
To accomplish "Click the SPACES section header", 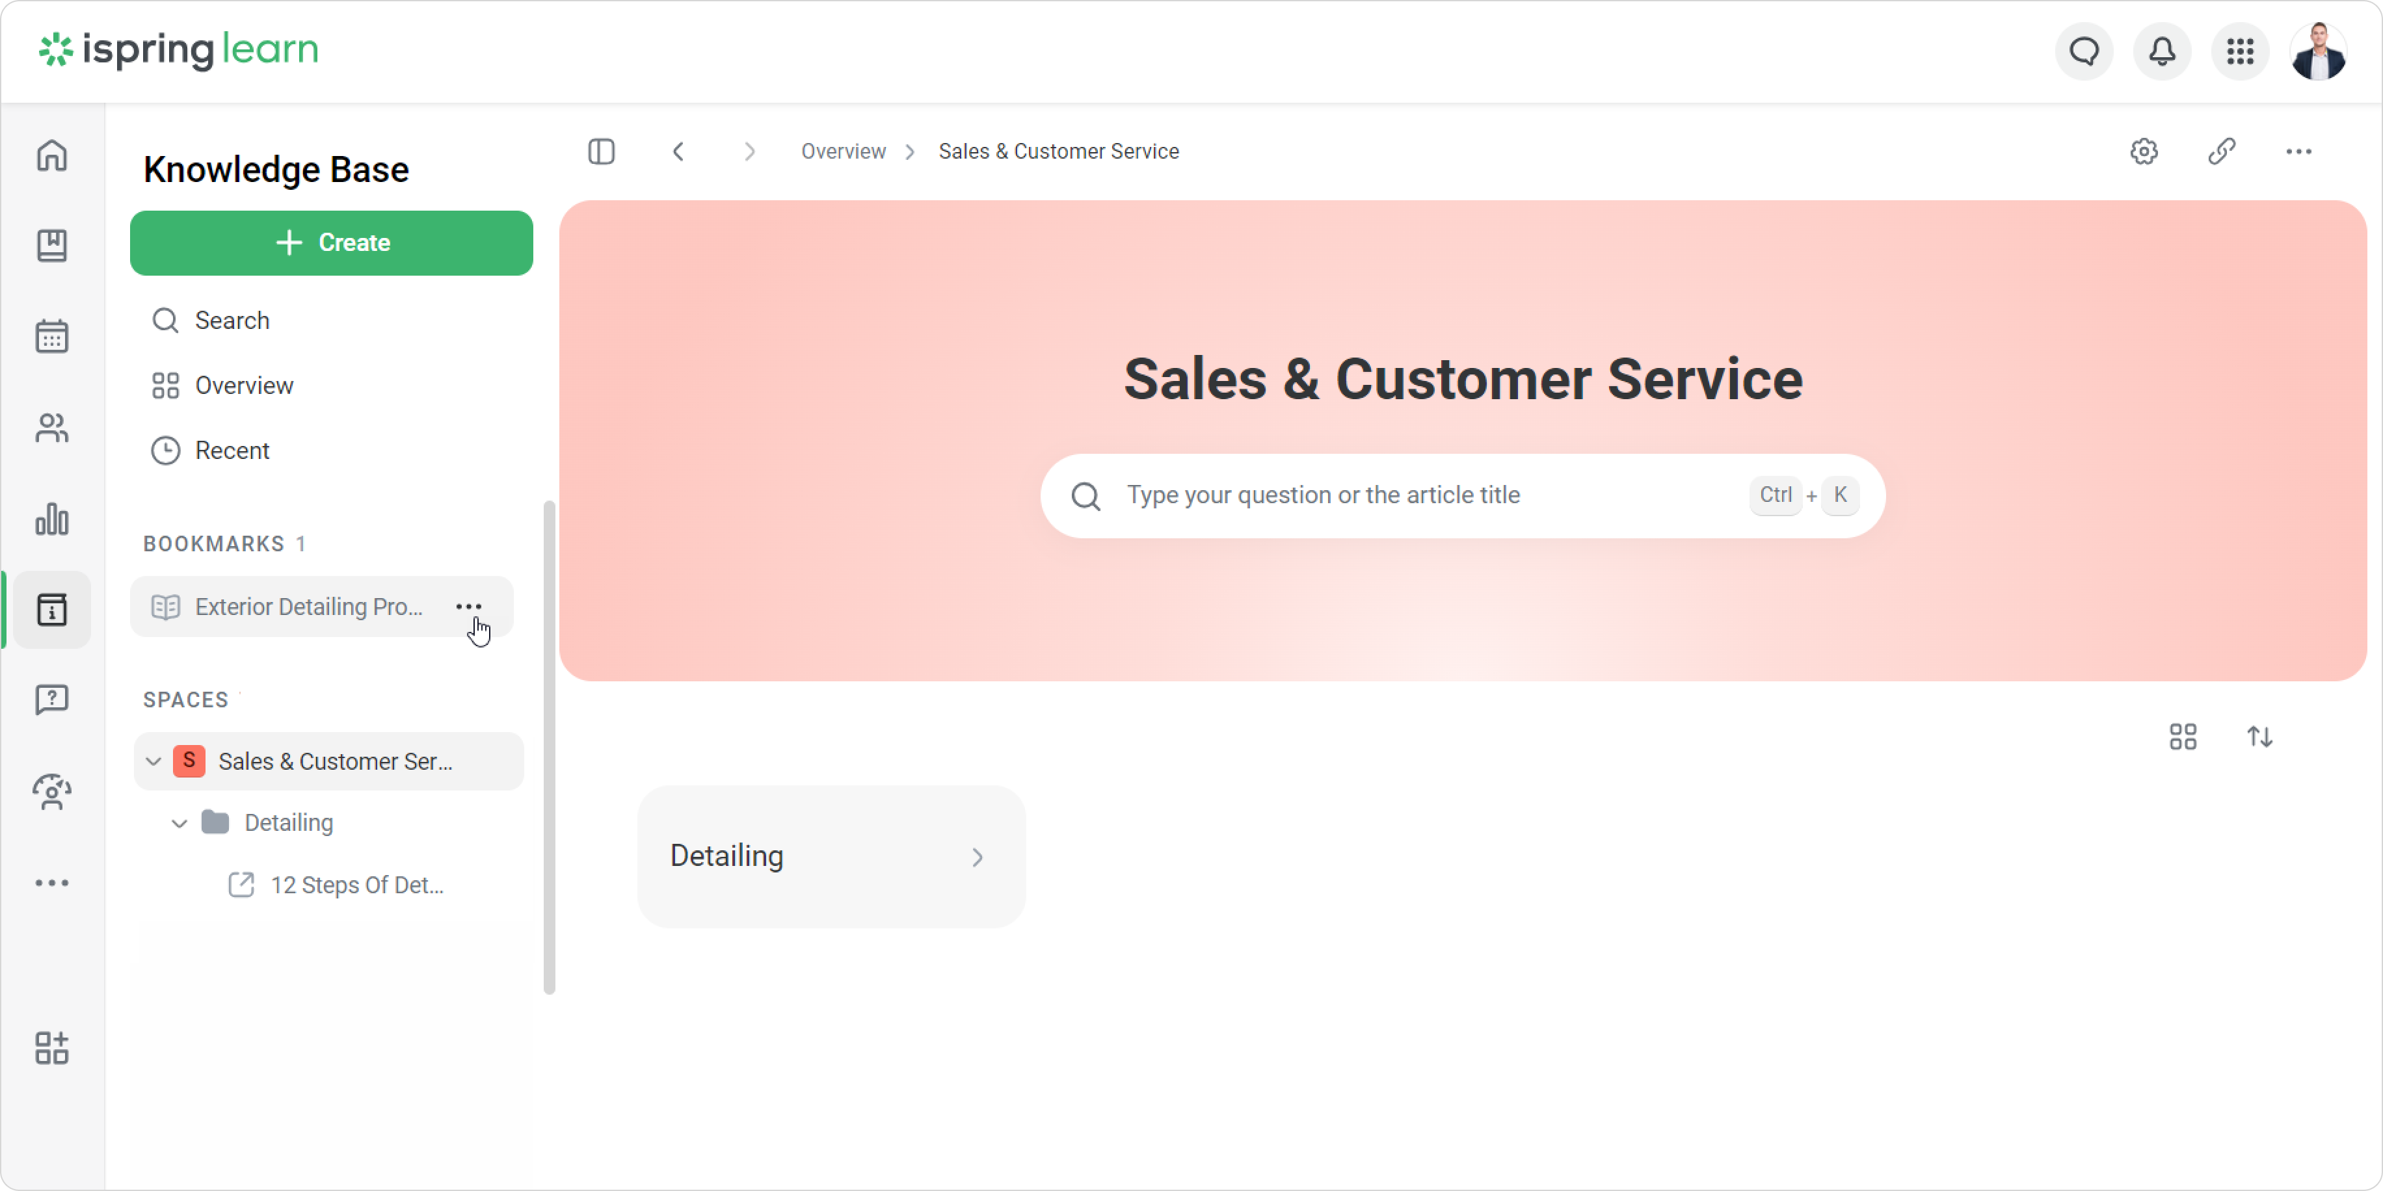I will pos(185,700).
